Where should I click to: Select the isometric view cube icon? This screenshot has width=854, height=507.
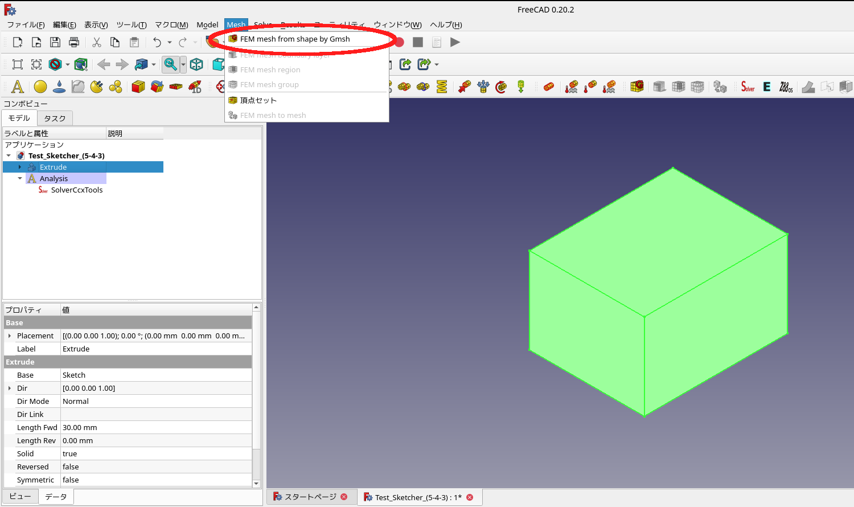coord(196,64)
